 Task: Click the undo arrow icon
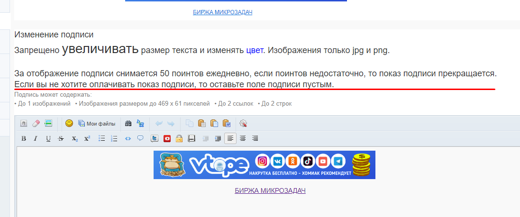(159, 124)
